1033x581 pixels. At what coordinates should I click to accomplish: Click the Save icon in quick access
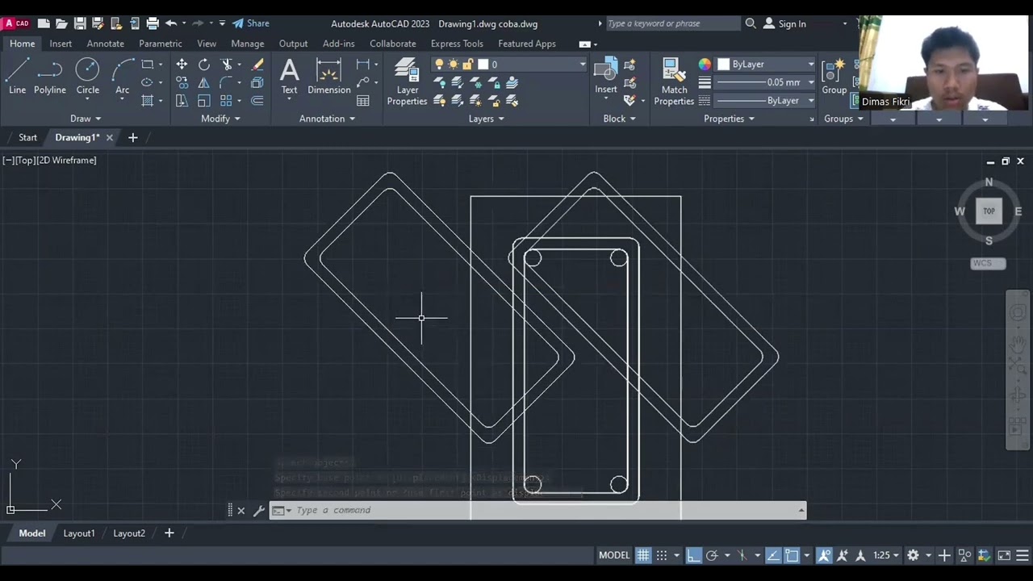tap(80, 23)
